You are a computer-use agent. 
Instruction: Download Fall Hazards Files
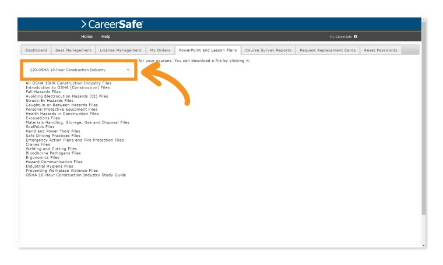[x=43, y=92]
